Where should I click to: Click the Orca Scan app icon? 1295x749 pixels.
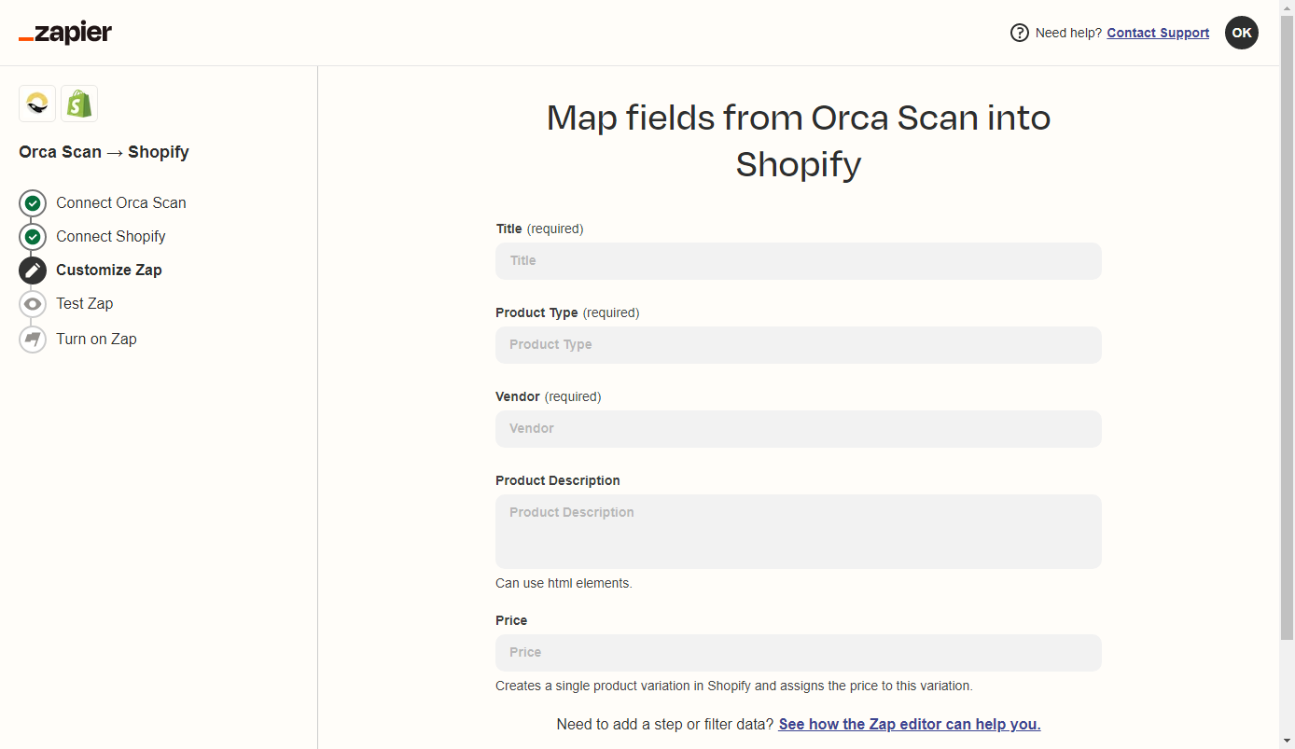point(37,104)
